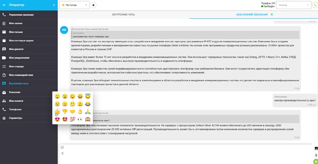Viewport: 318px width, 164px height.
Task: Open the Номер dropdown arrow
Action: (308, 5)
